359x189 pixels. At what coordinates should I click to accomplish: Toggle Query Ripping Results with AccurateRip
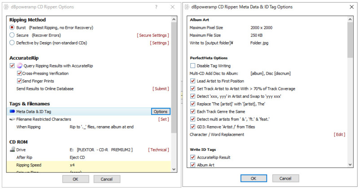[x=12, y=66]
